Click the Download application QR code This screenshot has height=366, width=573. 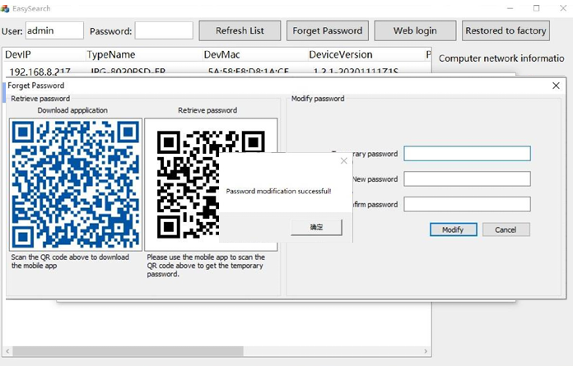(75, 183)
